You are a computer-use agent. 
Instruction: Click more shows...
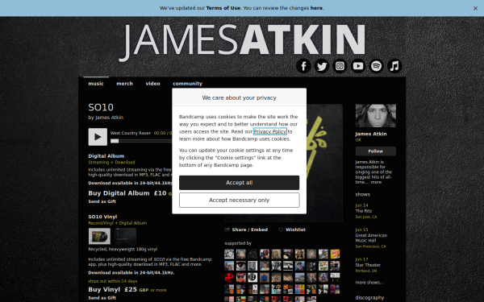(369, 283)
